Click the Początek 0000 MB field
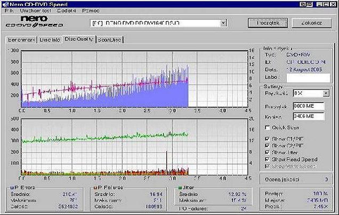Image resolution: width=339 pixels, height=215 pixels. click(x=309, y=106)
